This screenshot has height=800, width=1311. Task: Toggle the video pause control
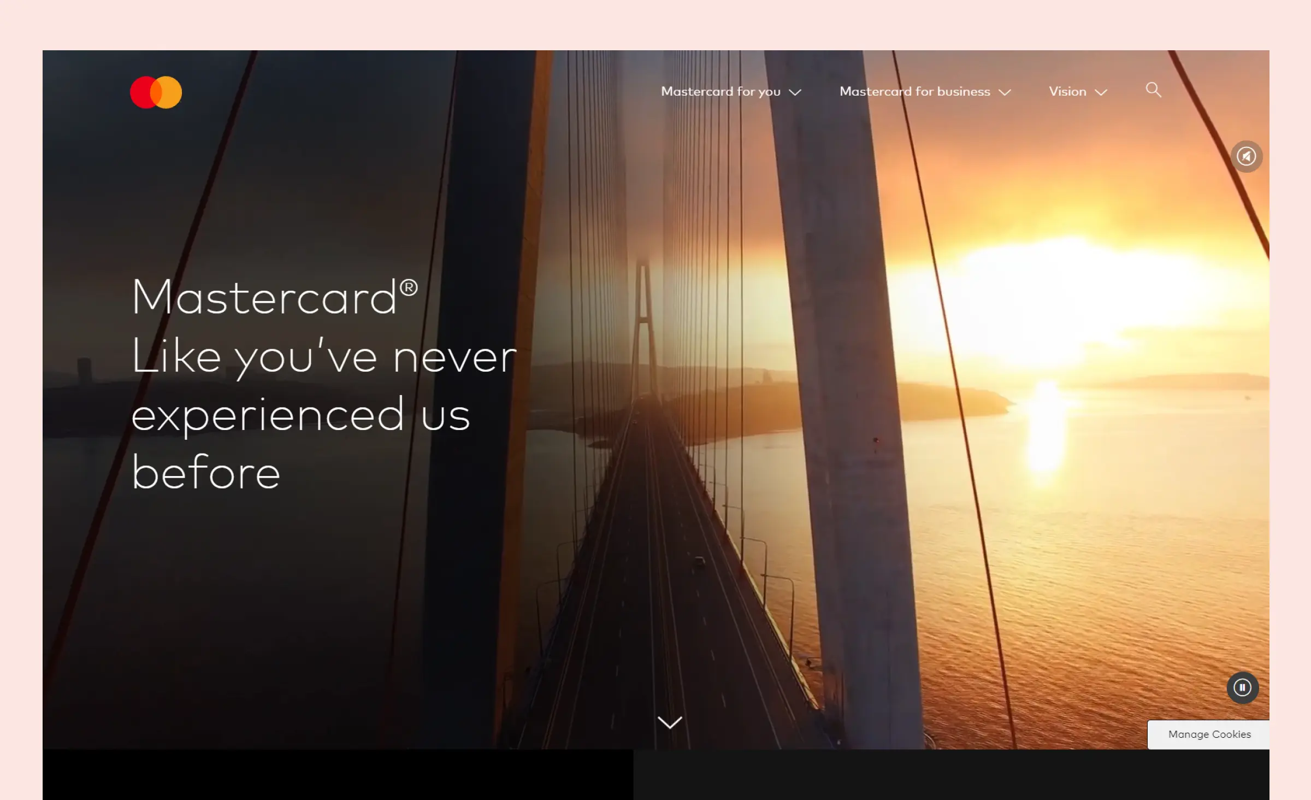point(1244,687)
